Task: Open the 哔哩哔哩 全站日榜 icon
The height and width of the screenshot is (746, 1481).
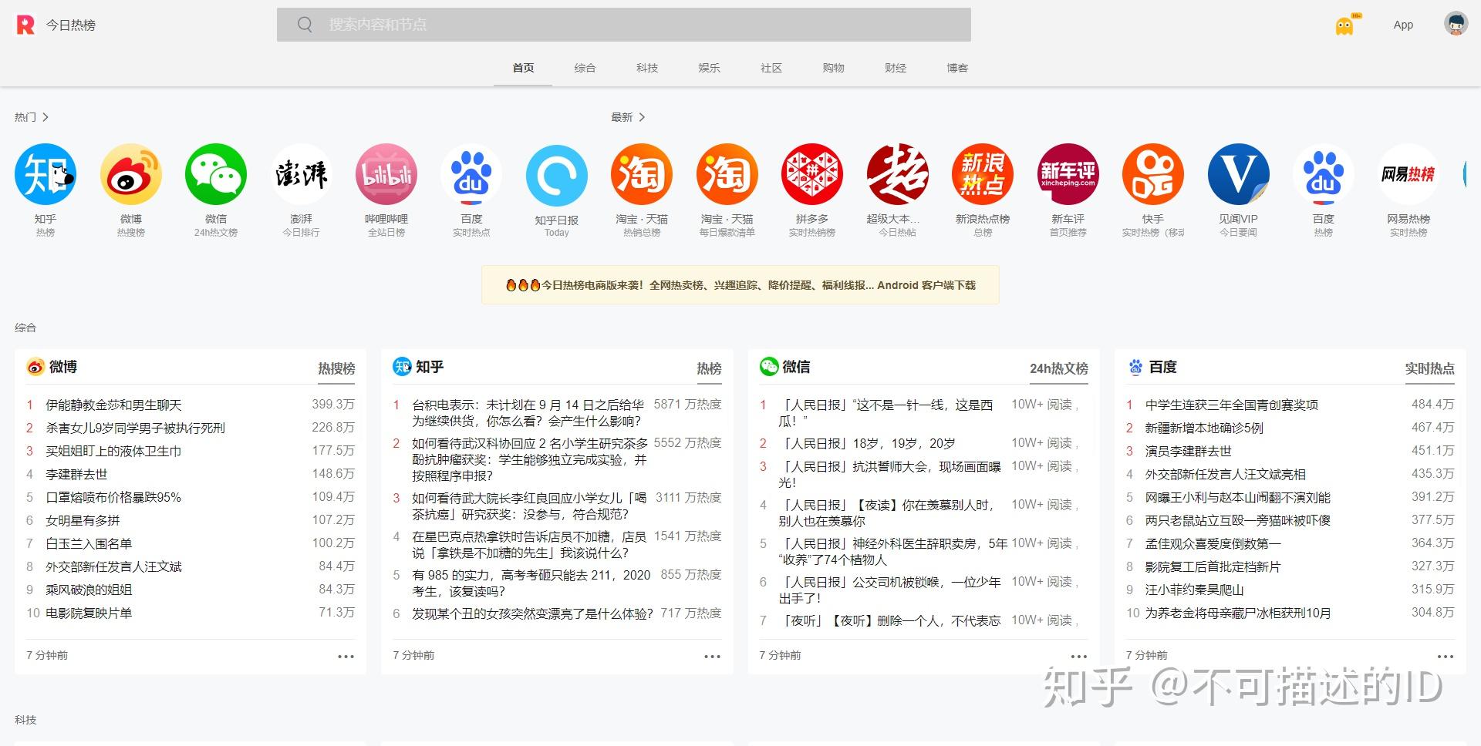Action: coord(386,174)
